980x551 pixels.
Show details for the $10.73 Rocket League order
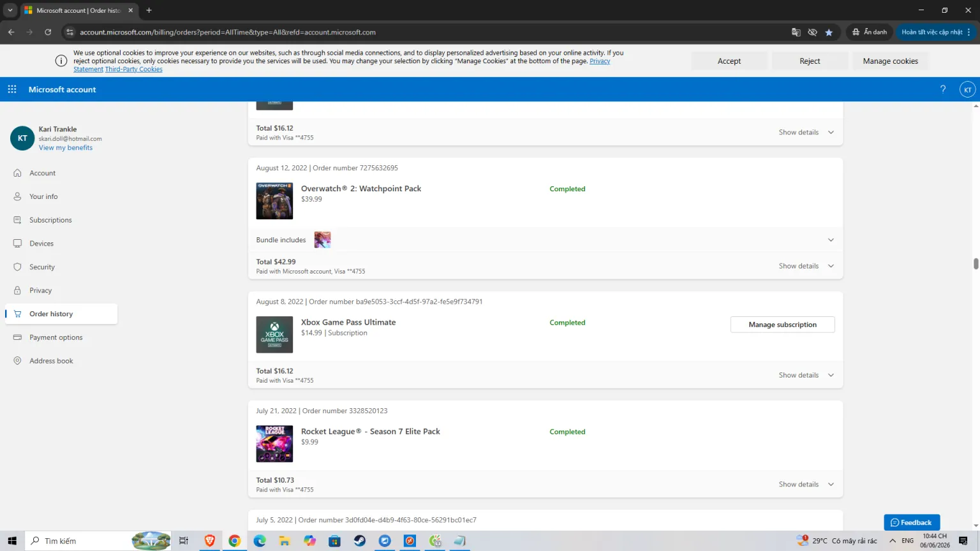[x=806, y=484]
